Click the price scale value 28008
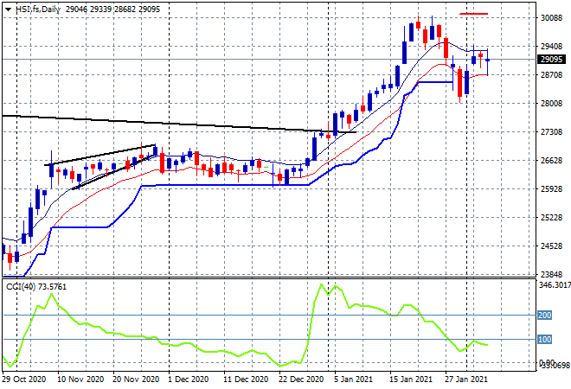The width and height of the screenshot is (571, 389). (x=551, y=104)
